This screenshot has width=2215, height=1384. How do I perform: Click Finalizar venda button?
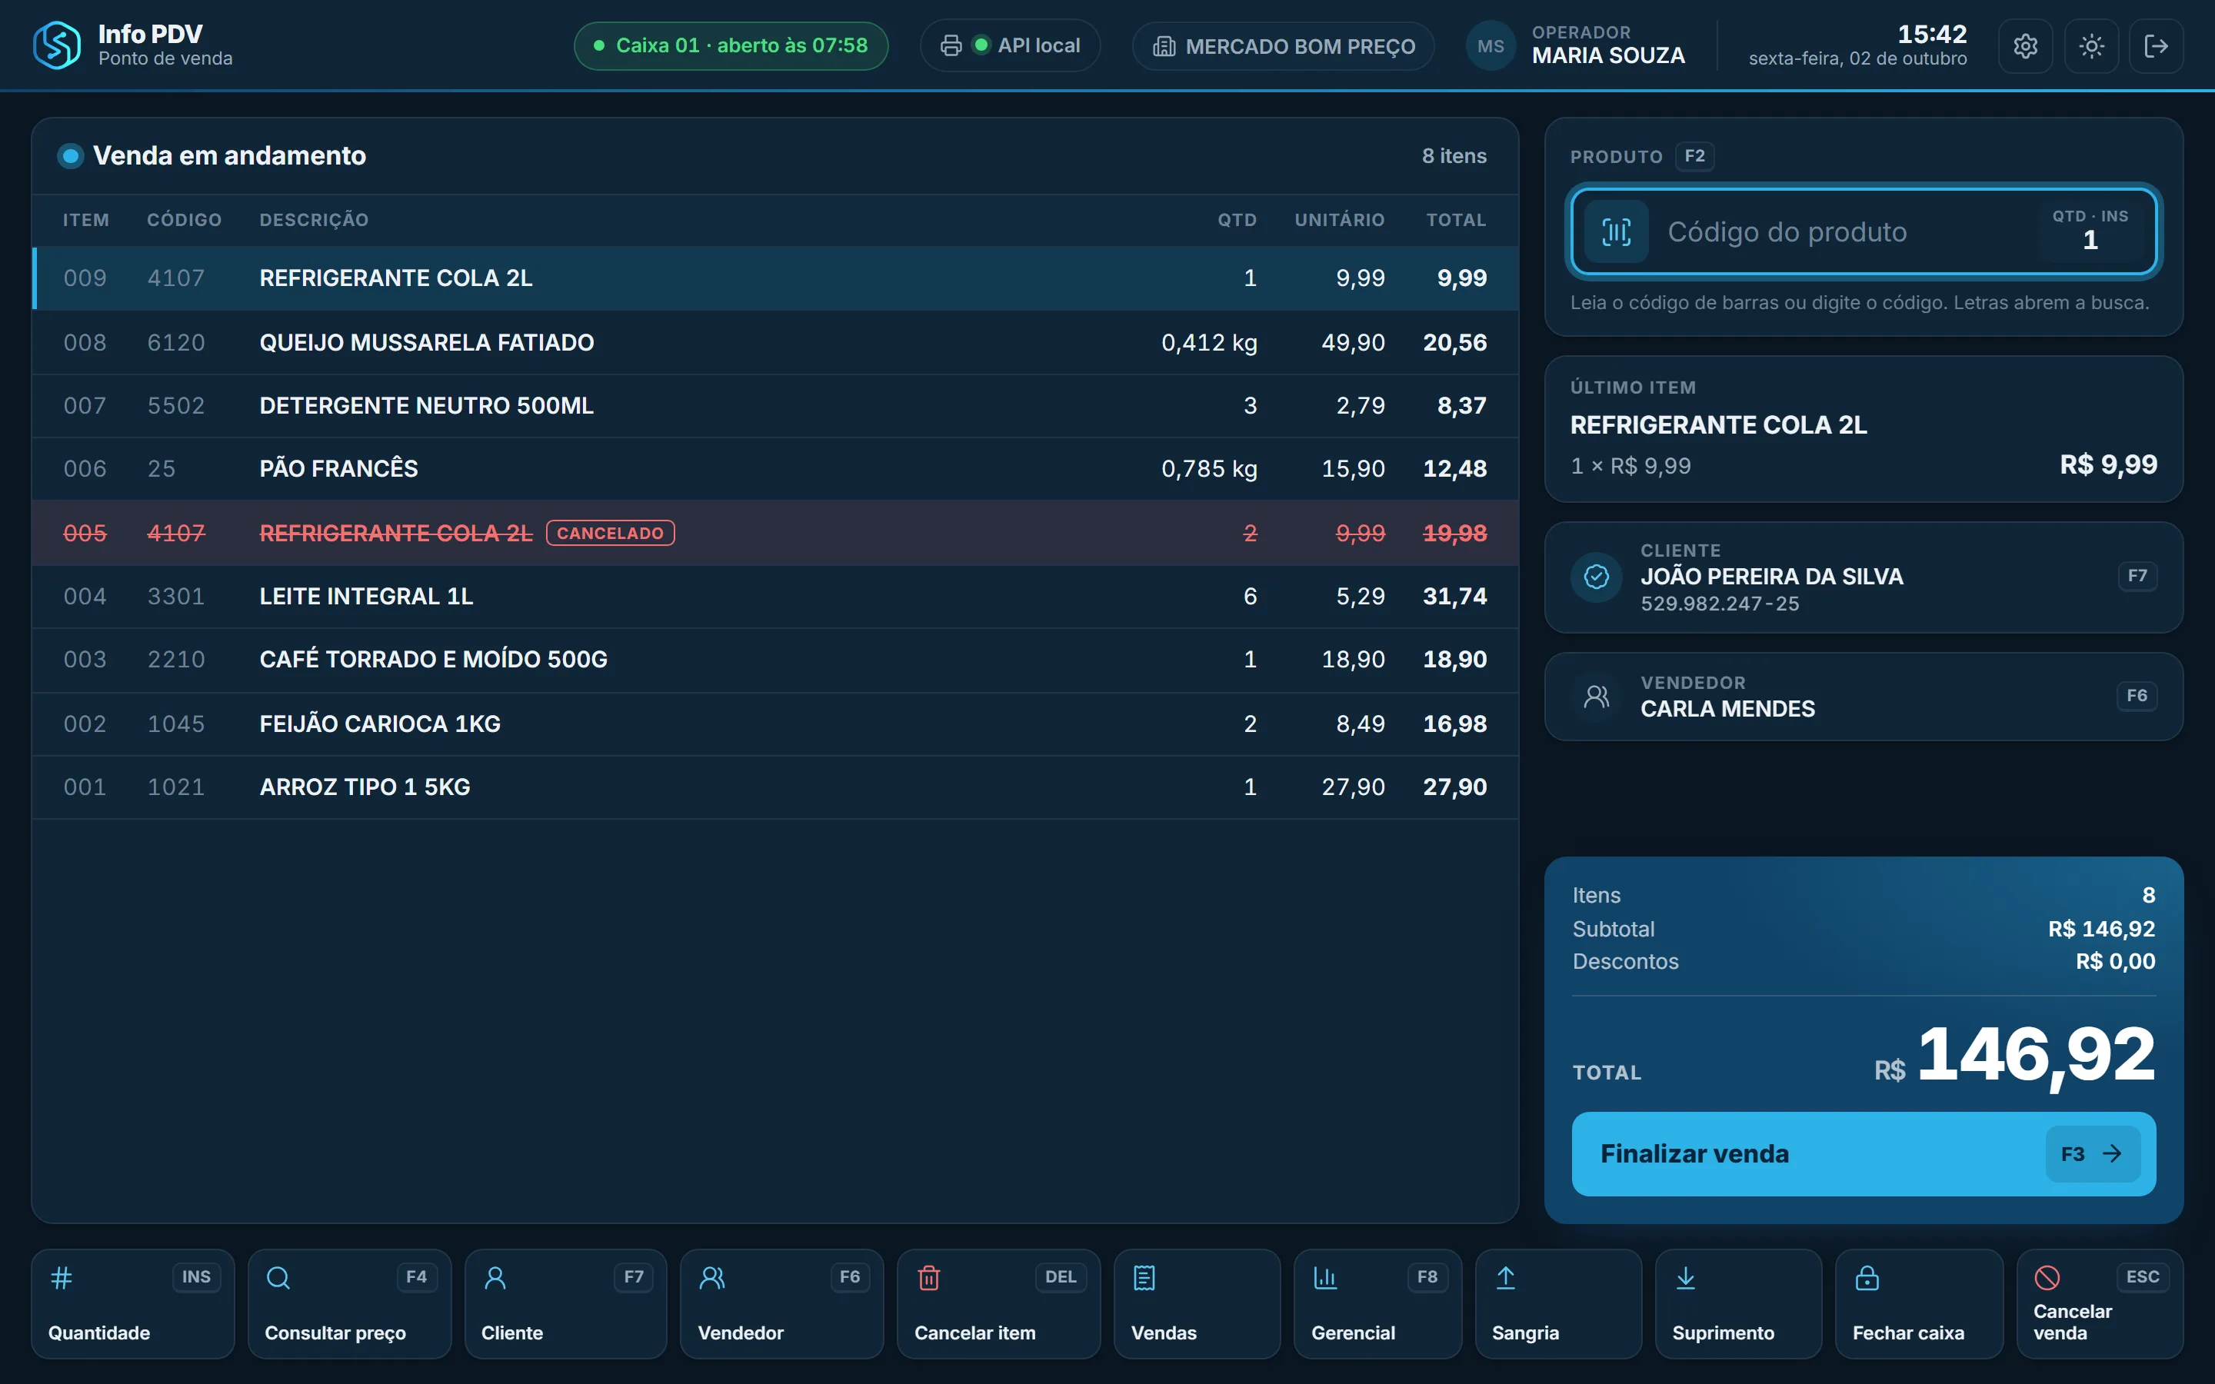tap(1864, 1153)
